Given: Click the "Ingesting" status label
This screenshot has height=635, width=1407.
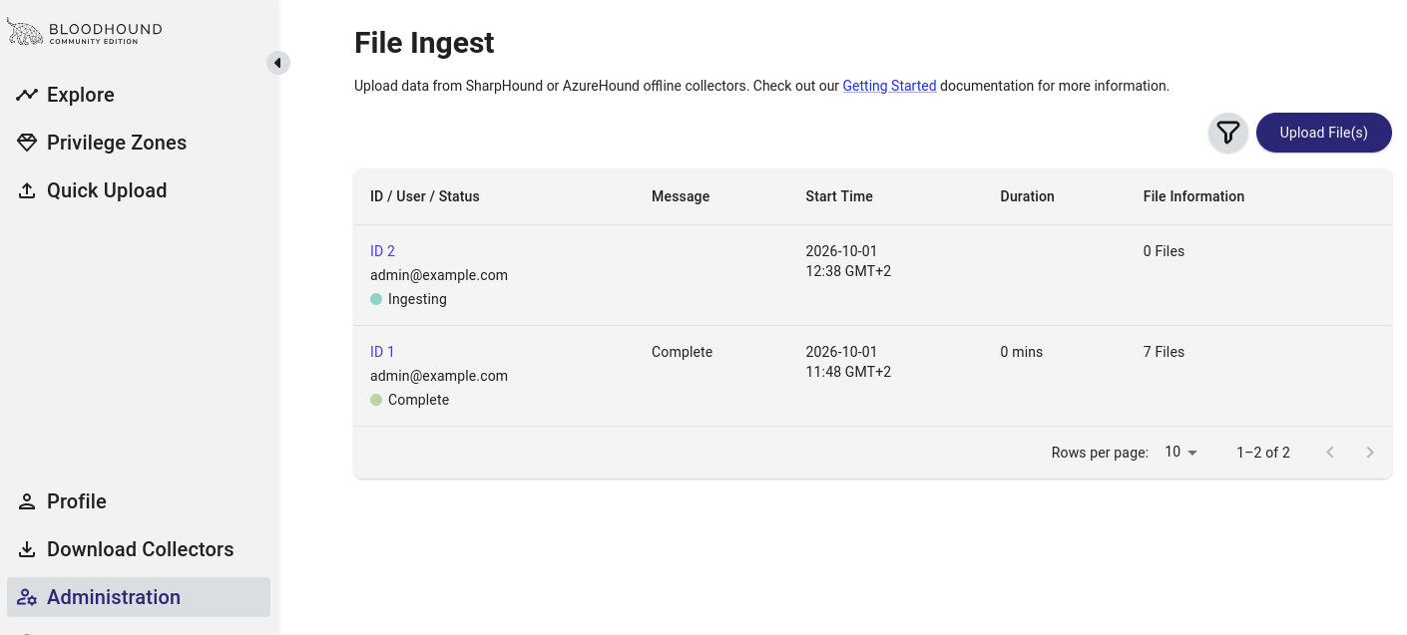Looking at the screenshot, I should pyautogui.click(x=417, y=299).
